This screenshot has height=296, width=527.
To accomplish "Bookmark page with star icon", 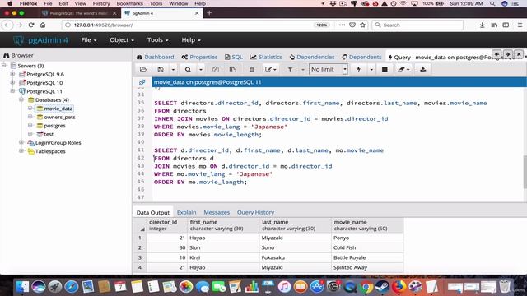I will [362, 25].
